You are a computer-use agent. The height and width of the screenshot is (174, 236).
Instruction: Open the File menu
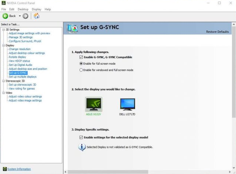click(4, 9)
